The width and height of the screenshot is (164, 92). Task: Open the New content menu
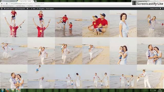(33, 9)
